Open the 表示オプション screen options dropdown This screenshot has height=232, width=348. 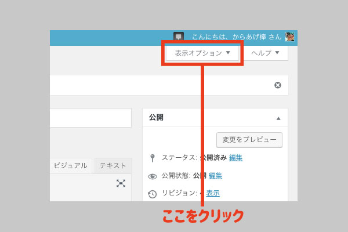coord(202,53)
